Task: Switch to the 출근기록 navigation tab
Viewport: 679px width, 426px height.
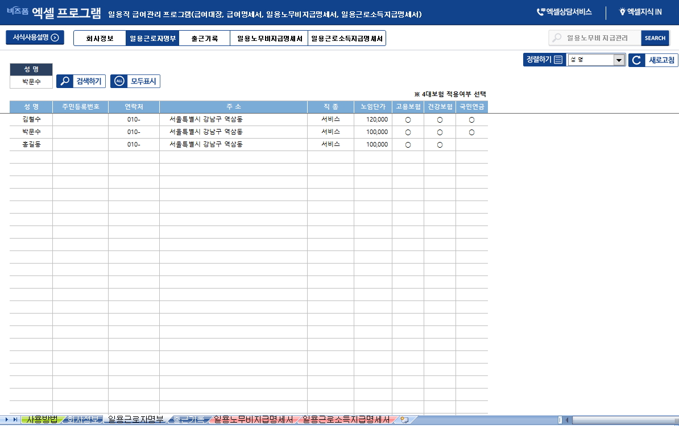Action: click(204, 39)
